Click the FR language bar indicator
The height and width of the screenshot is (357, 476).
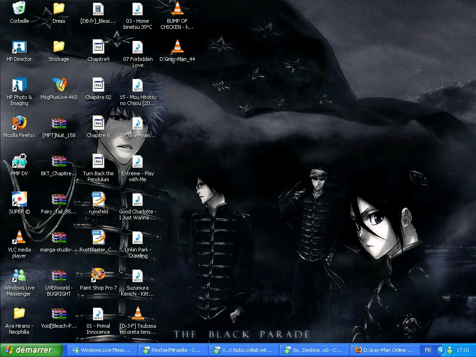428,350
